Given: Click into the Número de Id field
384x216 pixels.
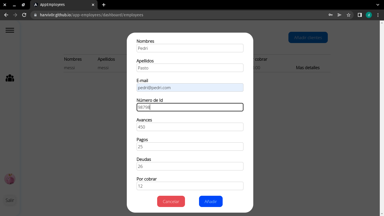Looking at the screenshot, I should coord(190,107).
